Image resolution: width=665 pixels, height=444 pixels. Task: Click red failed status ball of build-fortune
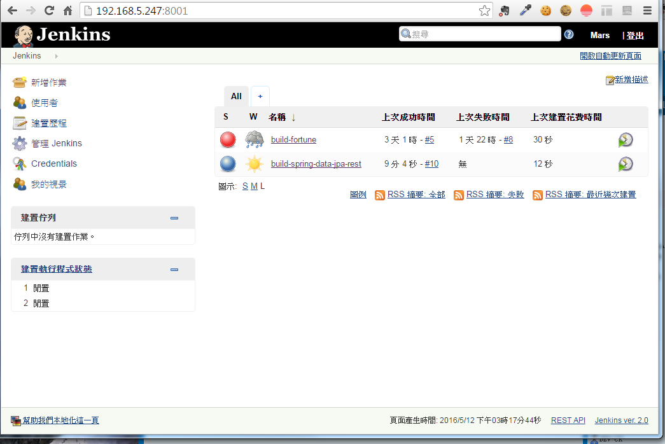click(228, 139)
